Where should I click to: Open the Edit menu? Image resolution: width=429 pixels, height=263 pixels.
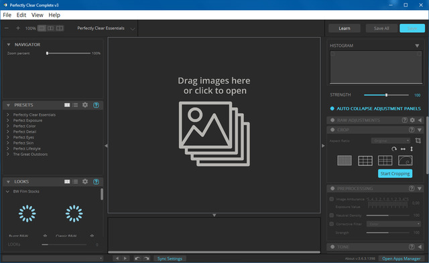tap(21, 15)
